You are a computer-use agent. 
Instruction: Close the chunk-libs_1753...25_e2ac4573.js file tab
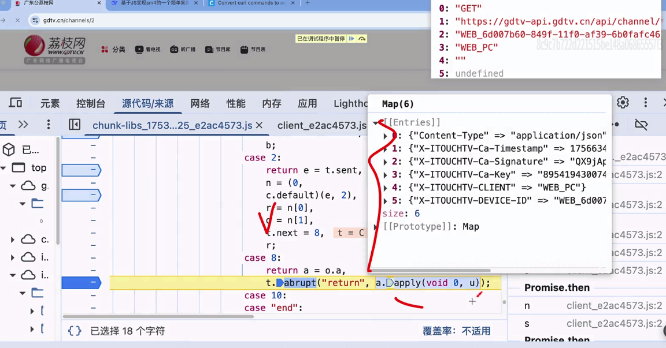coord(259,125)
